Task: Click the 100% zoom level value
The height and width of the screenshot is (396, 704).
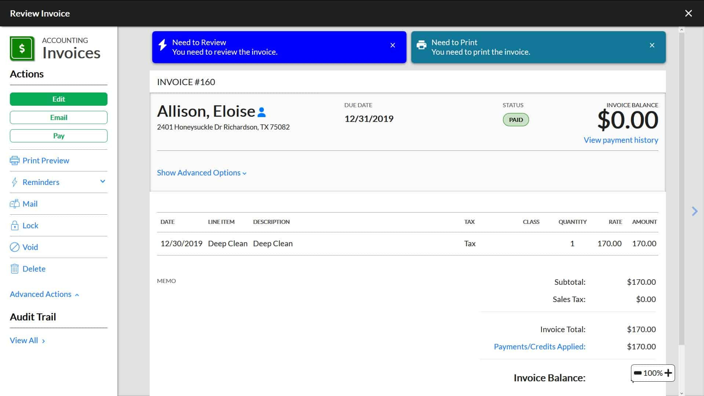Action: pos(653,373)
